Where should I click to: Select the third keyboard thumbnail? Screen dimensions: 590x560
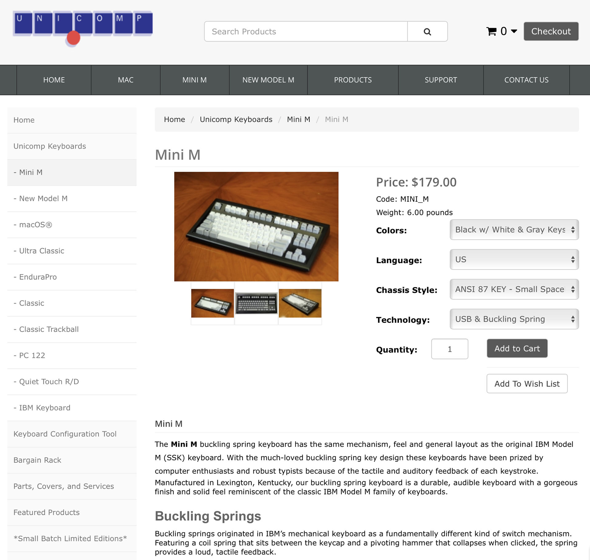300,303
